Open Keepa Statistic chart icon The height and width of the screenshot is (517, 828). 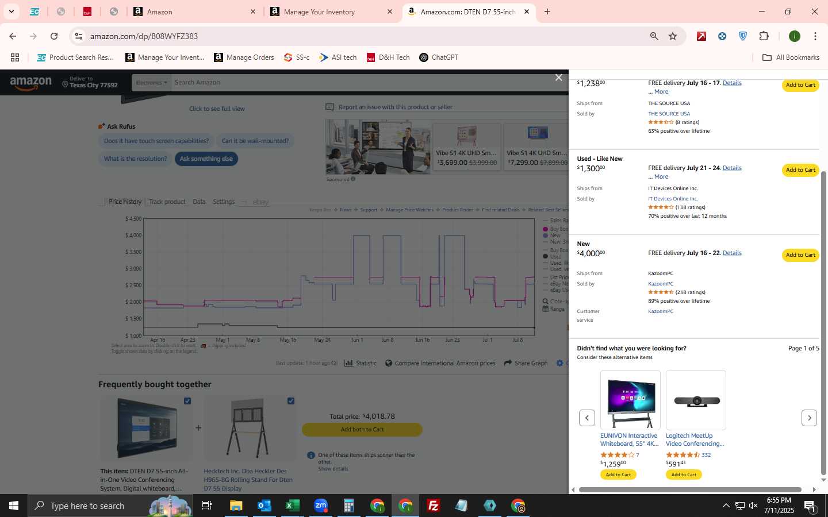348,363
